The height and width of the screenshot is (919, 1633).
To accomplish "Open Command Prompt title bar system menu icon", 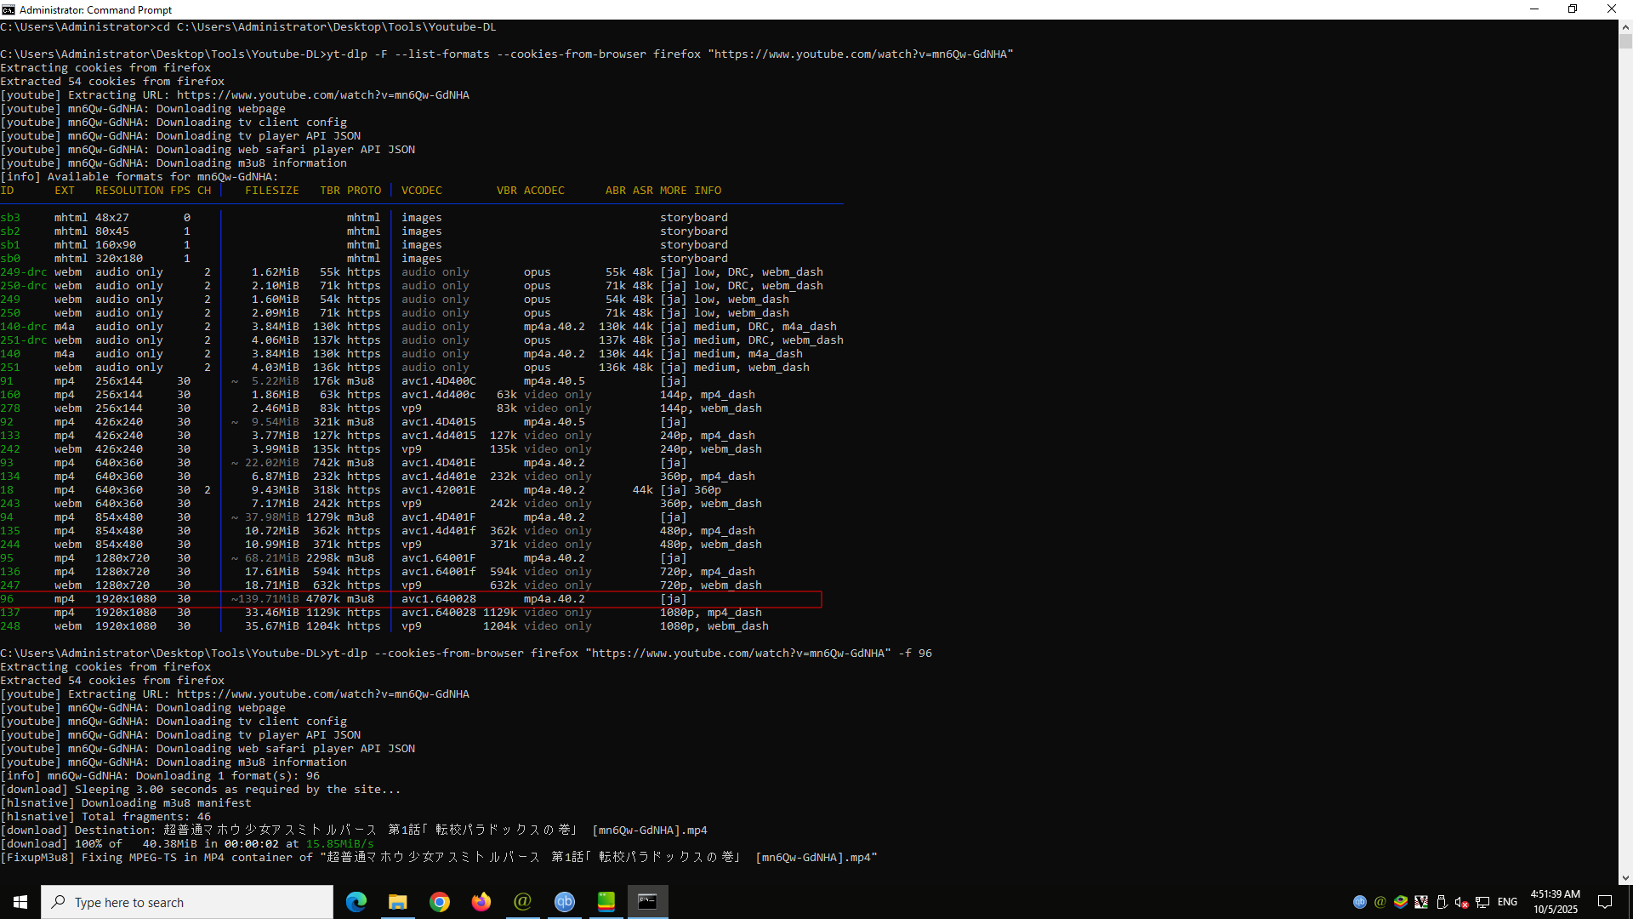I will (9, 9).
